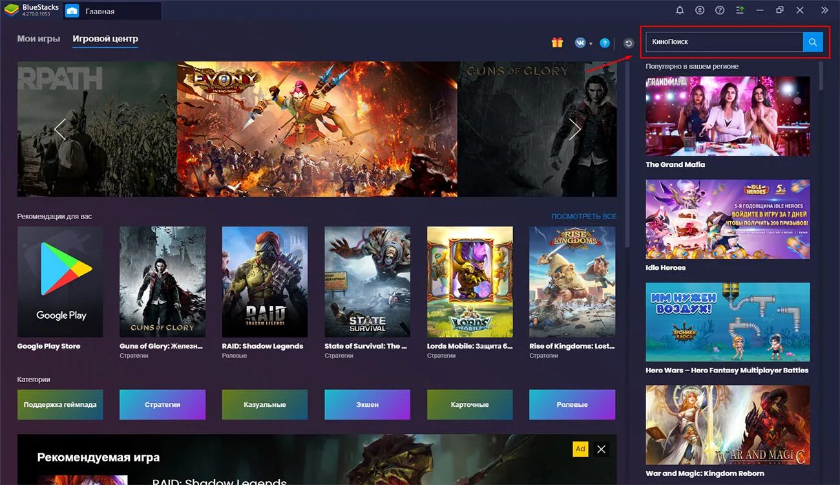This screenshot has width=840, height=485.
Task: Click Google Play Store label text
Action: (x=48, y=346)
